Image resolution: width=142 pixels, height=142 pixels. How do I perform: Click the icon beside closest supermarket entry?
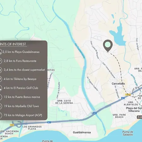click(1, 70)
